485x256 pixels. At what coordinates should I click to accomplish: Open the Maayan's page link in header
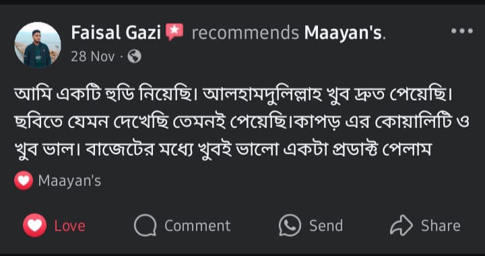pos(344,33)
